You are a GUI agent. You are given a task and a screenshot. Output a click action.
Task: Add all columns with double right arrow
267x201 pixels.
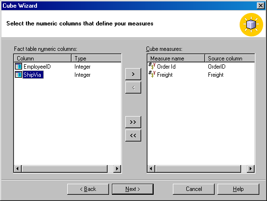pos(133,122)
